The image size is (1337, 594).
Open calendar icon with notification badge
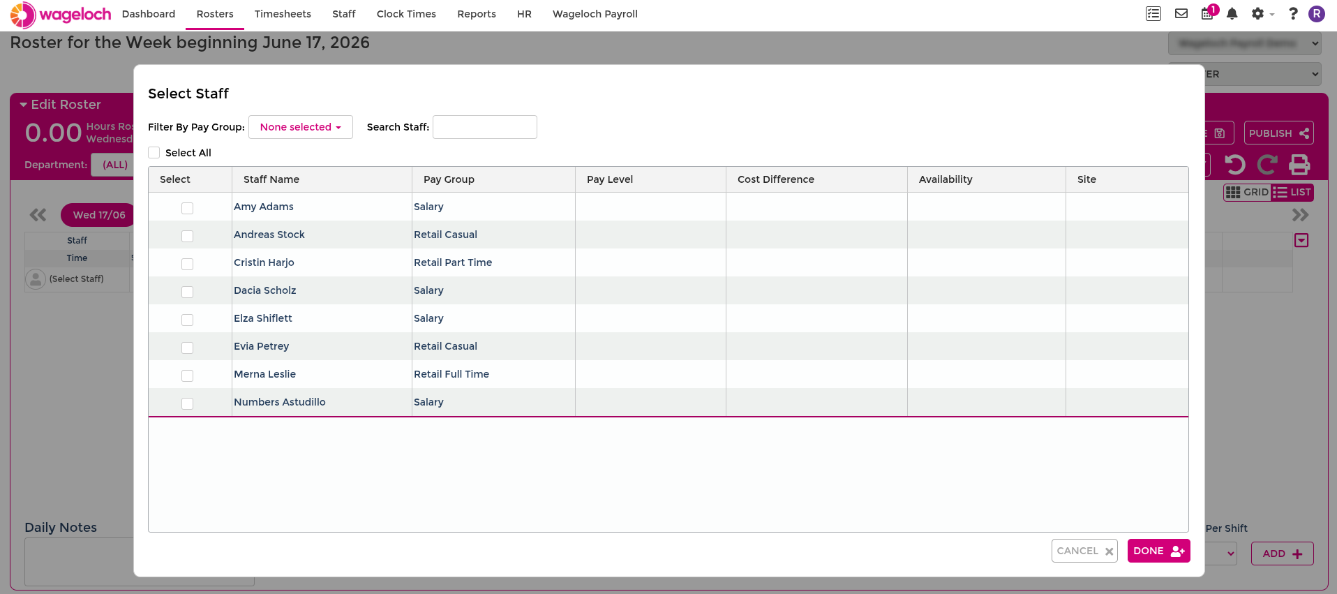tap(1208, 13)
